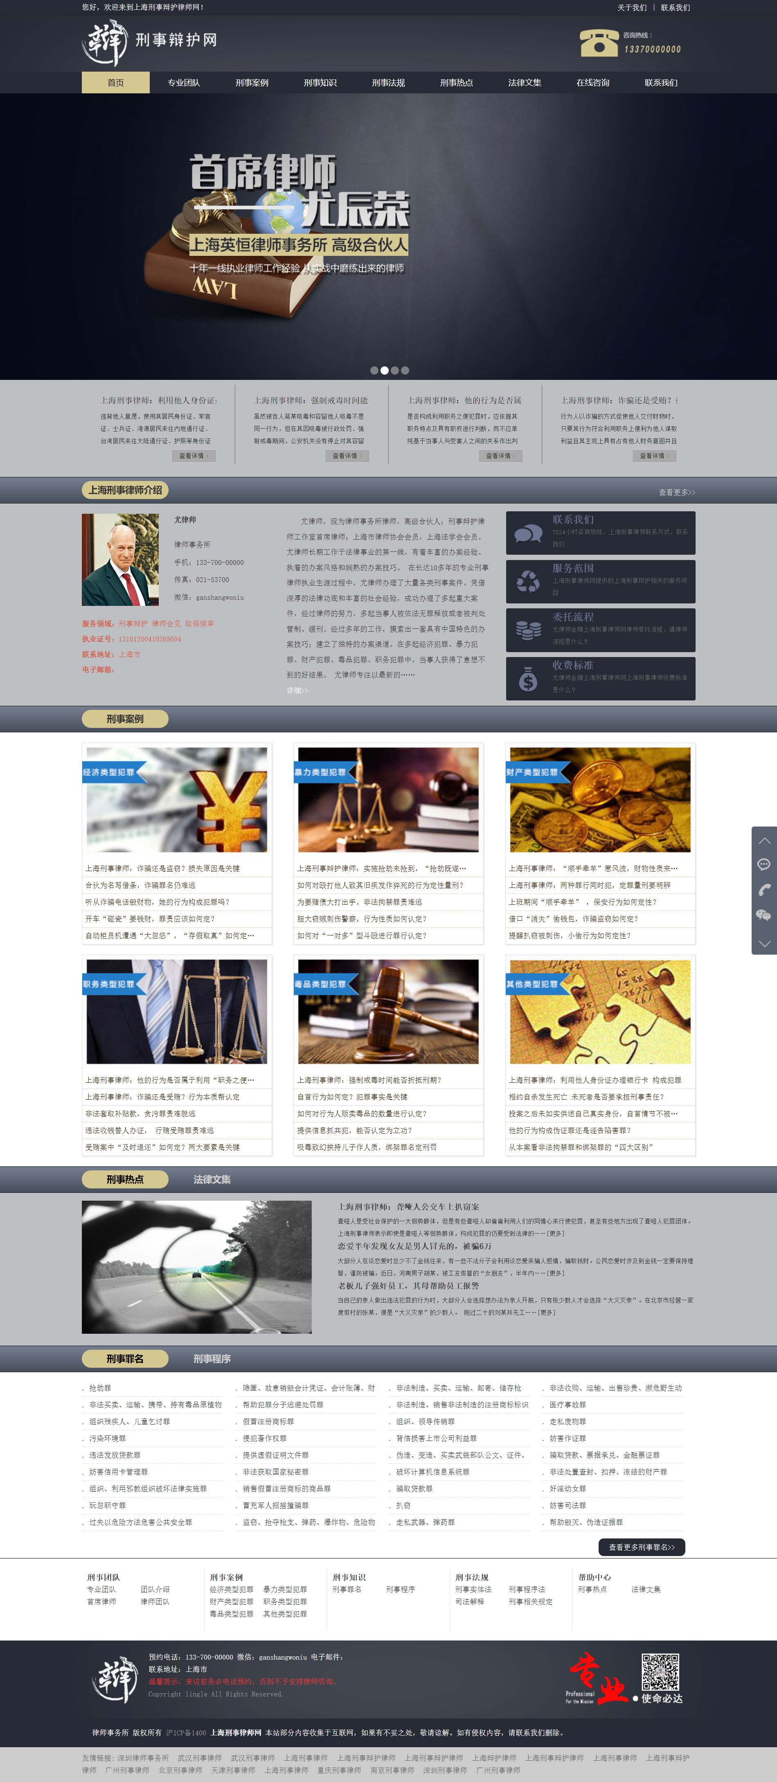The height and width of the screenshot is (1782, 777).
Task: Switch to the 法律文集 tab
Action: (x=212, y=1179)
